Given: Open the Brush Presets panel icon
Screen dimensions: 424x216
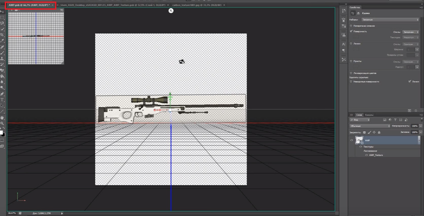Looking at the screenshot, I should (344, 20).
